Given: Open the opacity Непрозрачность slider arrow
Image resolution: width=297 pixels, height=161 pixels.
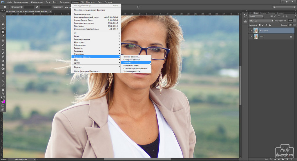Looking at the screenshot, I should [x=295, y=21].
